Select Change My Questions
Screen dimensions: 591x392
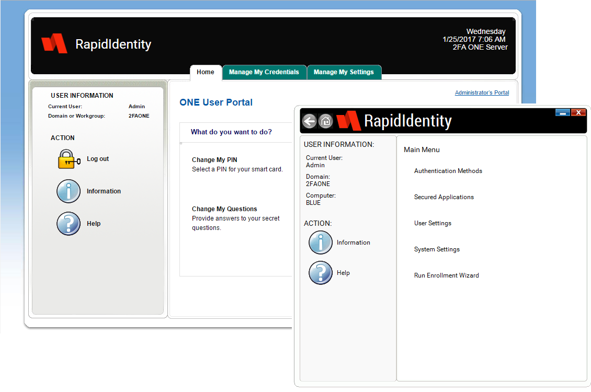[224, 209]
